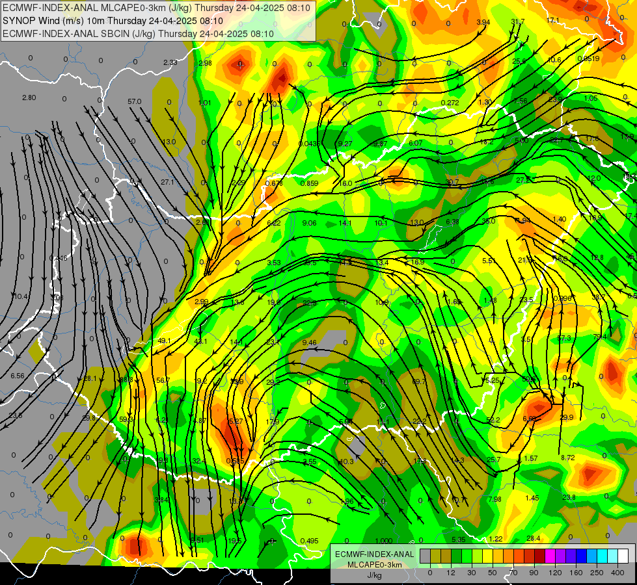Click the 9.06 value on the map
Viewport: 637px width, 585px height.
pyautogui.click(x=309, y=223)
